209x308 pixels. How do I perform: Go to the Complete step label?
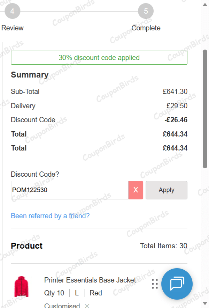(146, 28)
